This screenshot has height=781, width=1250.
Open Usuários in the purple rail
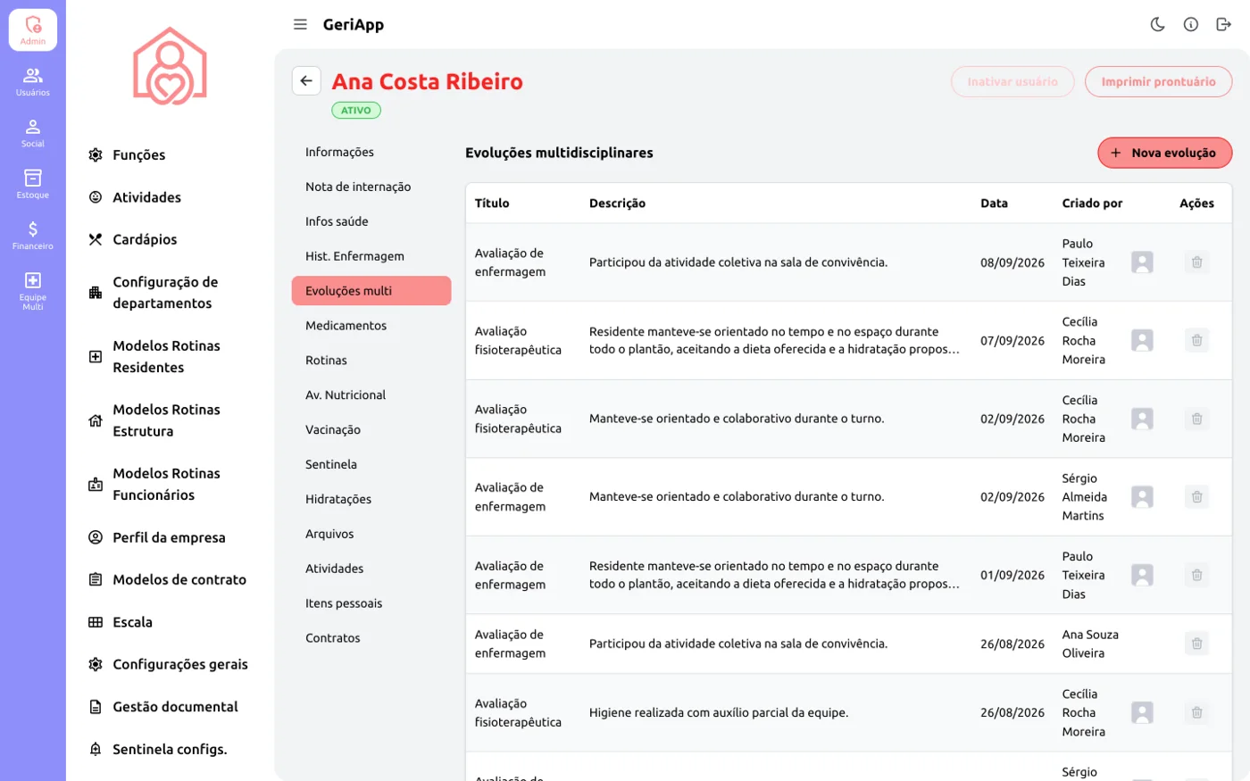(x=33, y=81)
